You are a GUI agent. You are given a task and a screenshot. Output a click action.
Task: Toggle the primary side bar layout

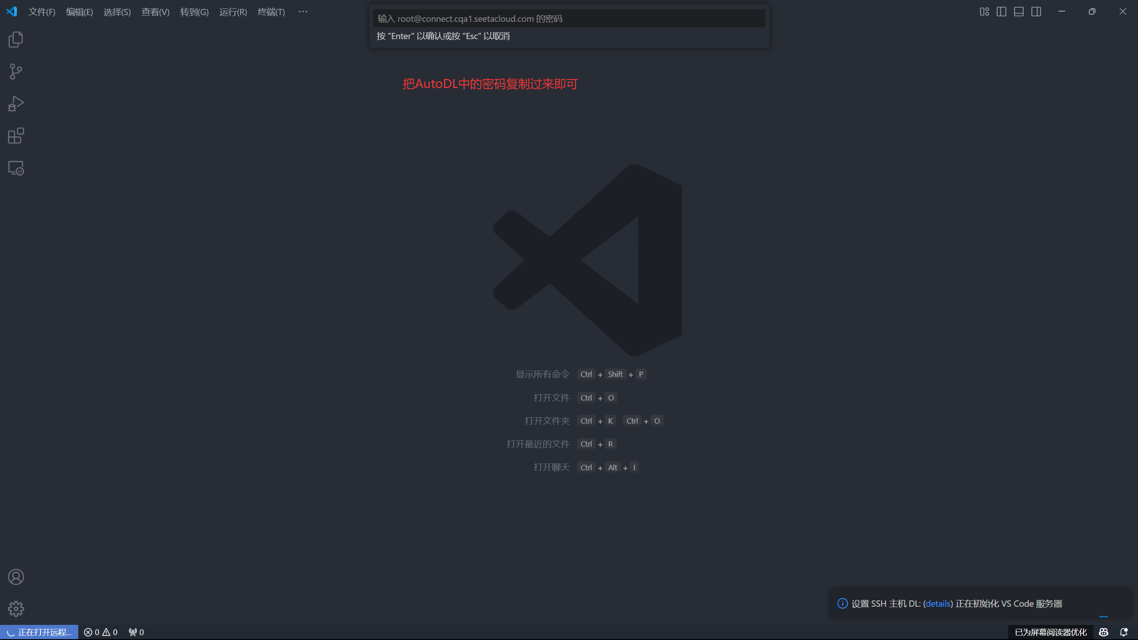[x=1002, y=12]
